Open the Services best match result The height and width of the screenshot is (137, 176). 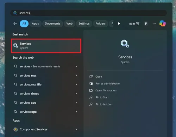(x=46, y=46)
